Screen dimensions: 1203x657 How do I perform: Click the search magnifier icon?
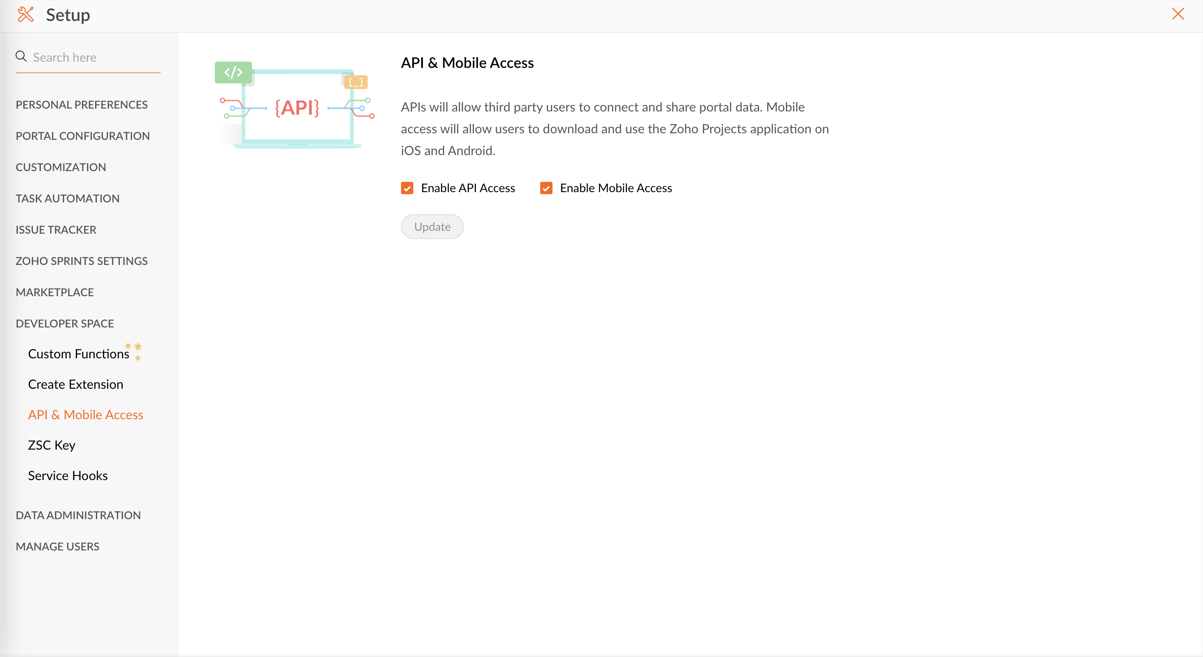21,56
